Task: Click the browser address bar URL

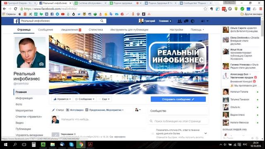Action: (51, 9)
